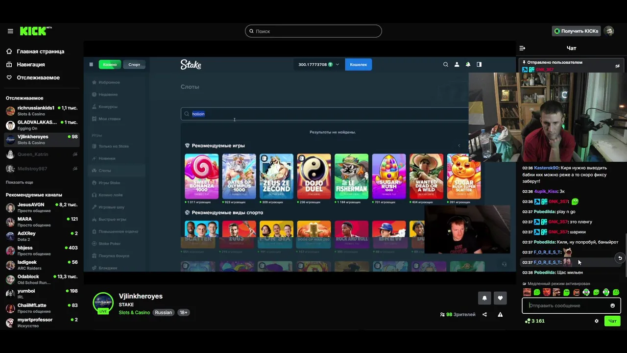Switch to the Спорт tab on Stake
The height and width of the screenshot is (353, 627).
click(134, 64)
